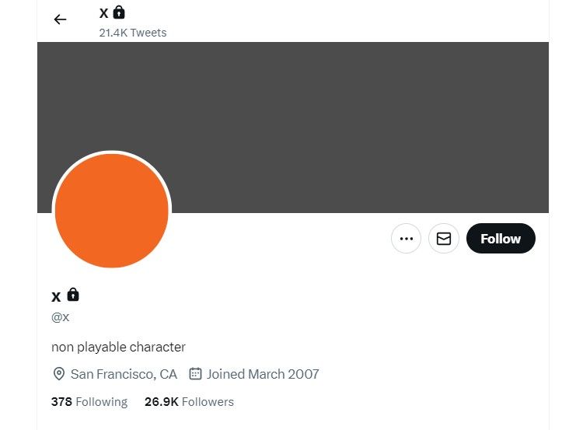Click the non playable character bio
This screenshot has height=430, width=569.
point(118,347)
